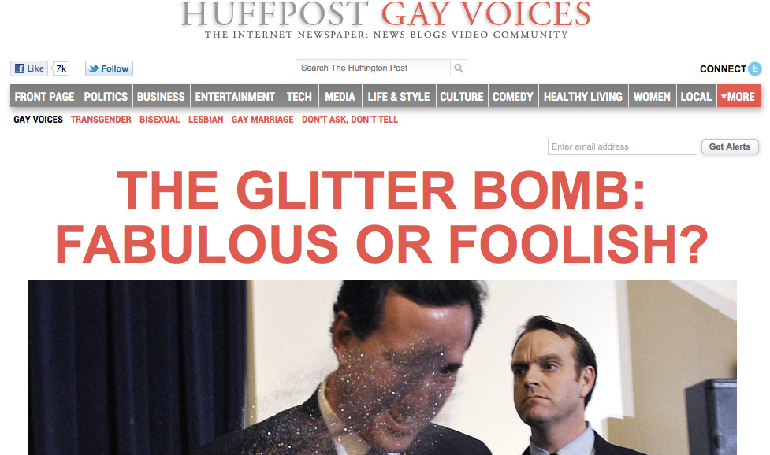Viewport: 770px width, 455px height.
Task: Click the Facebook Like button
Action: pyautogui.click(x=29, y=68)
